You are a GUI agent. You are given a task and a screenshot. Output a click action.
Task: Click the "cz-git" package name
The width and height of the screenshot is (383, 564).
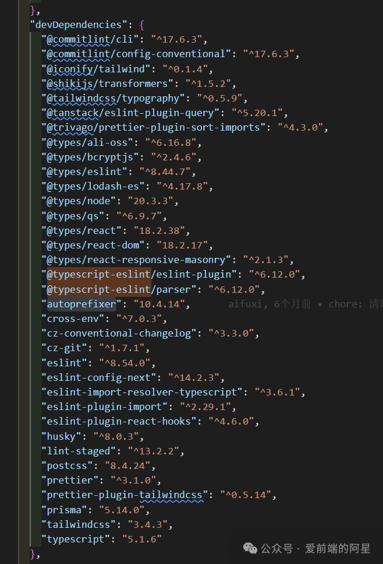tap(64, 348)
